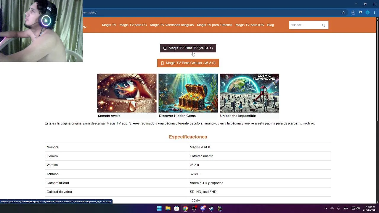Click 'Android 4.4 y superior' cell
Screen dimensions: 379x213
click(259, 183)
